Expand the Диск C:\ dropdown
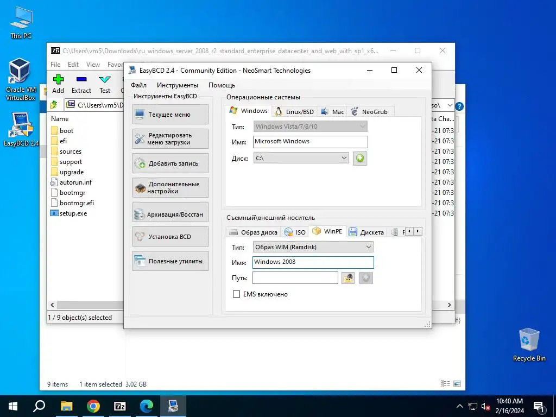This screenshot has width=556, height=417. click(x=301, y=158)
